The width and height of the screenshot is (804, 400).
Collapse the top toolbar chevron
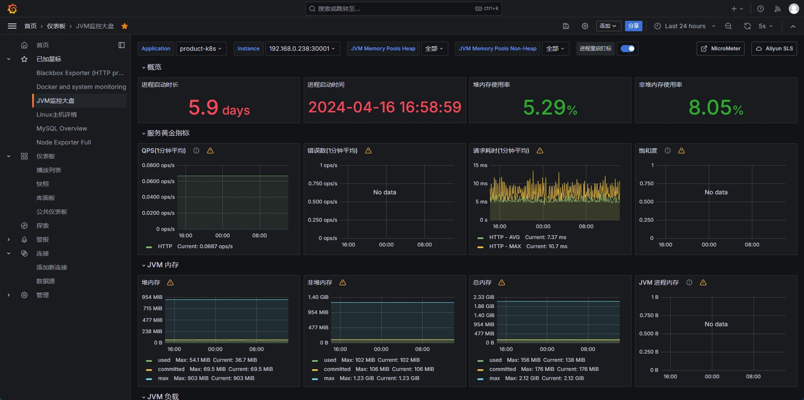pos(793,26)
